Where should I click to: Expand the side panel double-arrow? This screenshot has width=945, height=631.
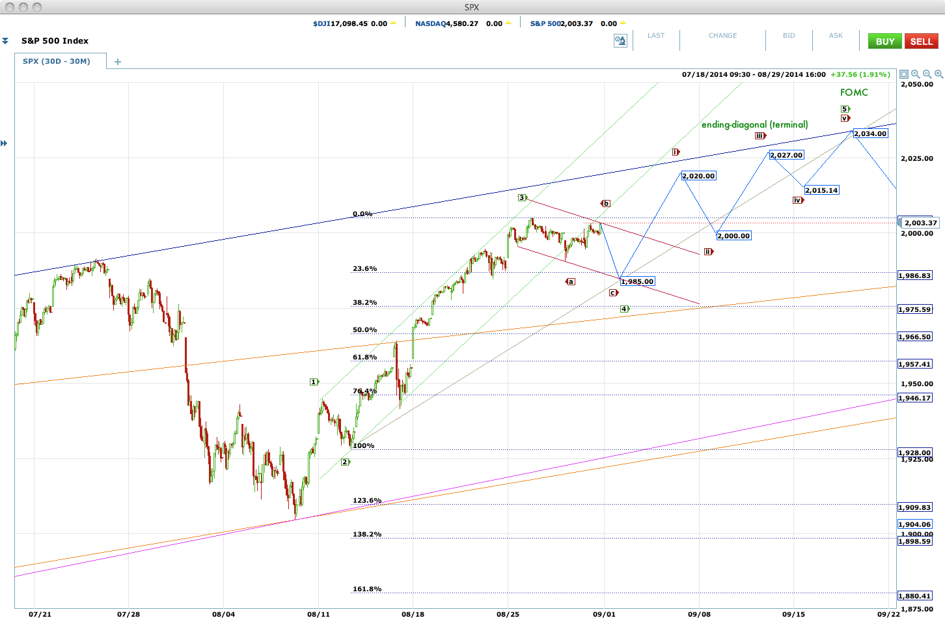pyautogui.click(x=4, y=143)
